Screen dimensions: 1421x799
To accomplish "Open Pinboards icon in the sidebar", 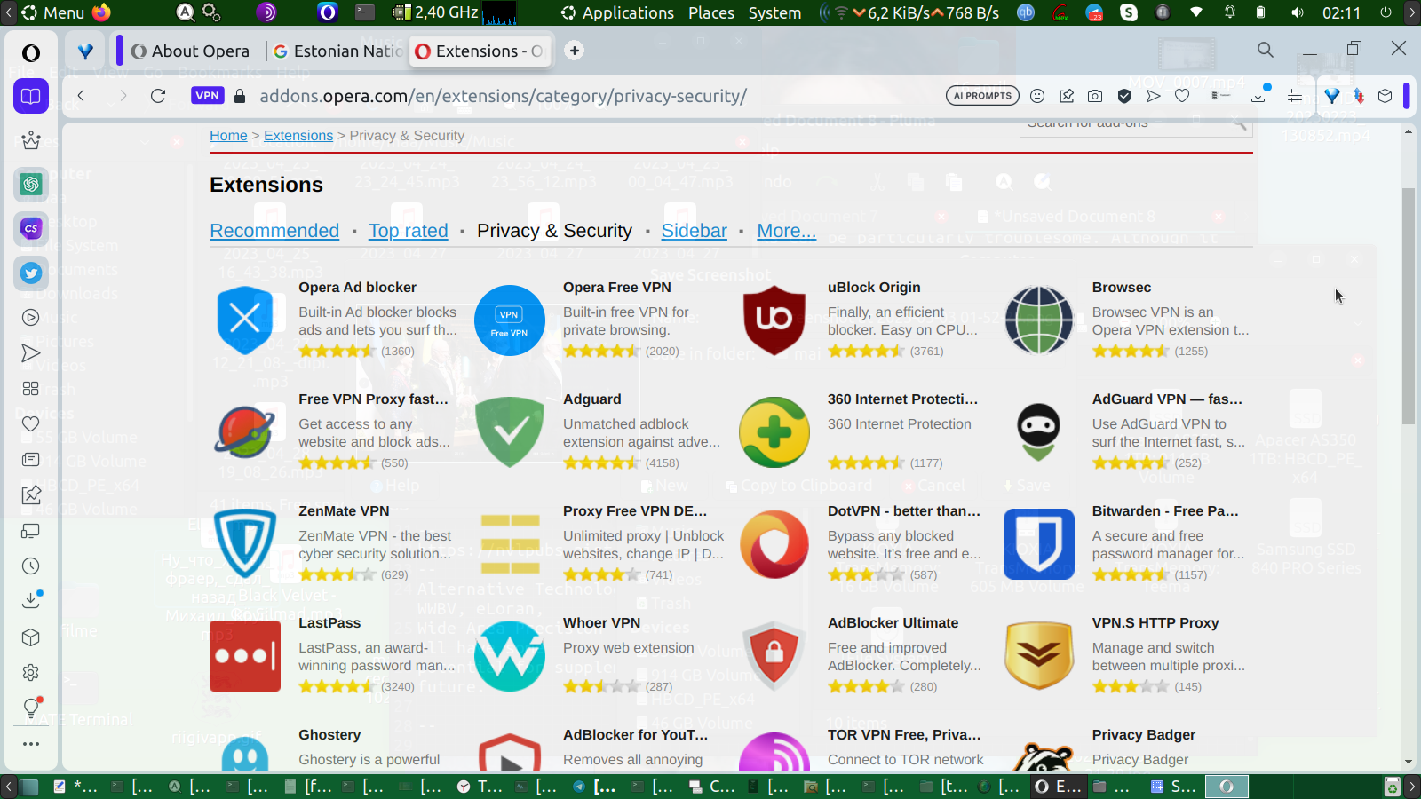I will (x=31, y=495).
